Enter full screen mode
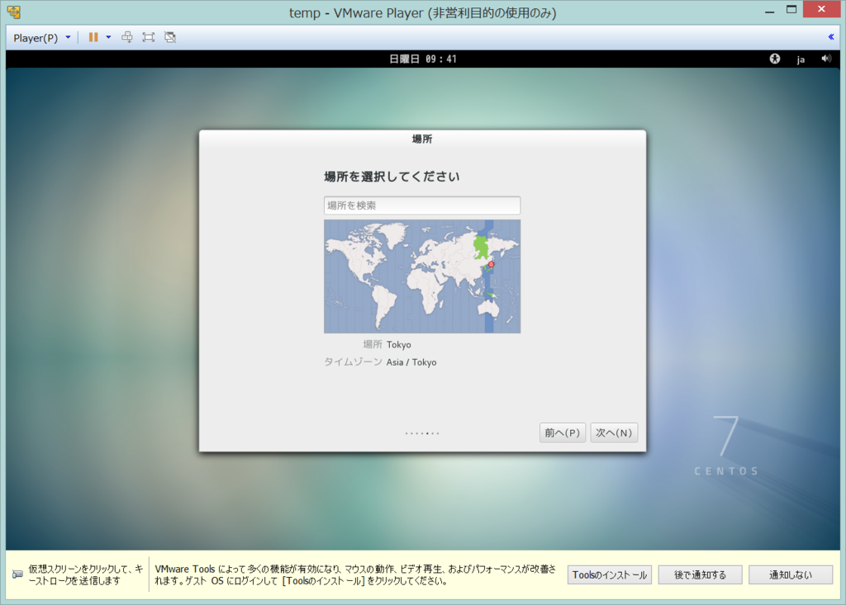The height and width of the screenshot is (605, 846). point(149,37)
